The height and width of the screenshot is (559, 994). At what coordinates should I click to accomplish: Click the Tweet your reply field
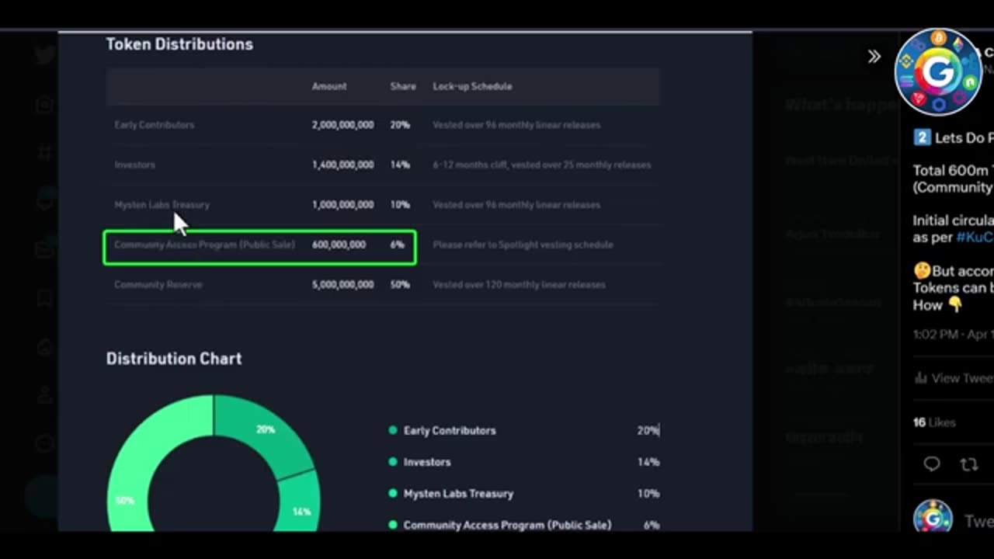[978, 520]
